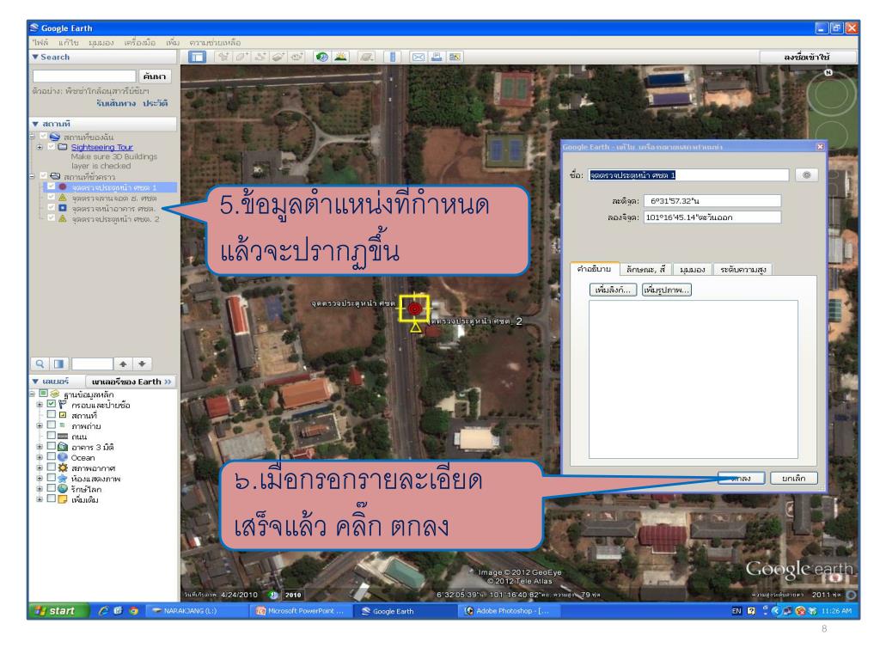Expand the สภาพอากาศ layer node
This screenshot has width=880, height=660.
tap(40, 467)
